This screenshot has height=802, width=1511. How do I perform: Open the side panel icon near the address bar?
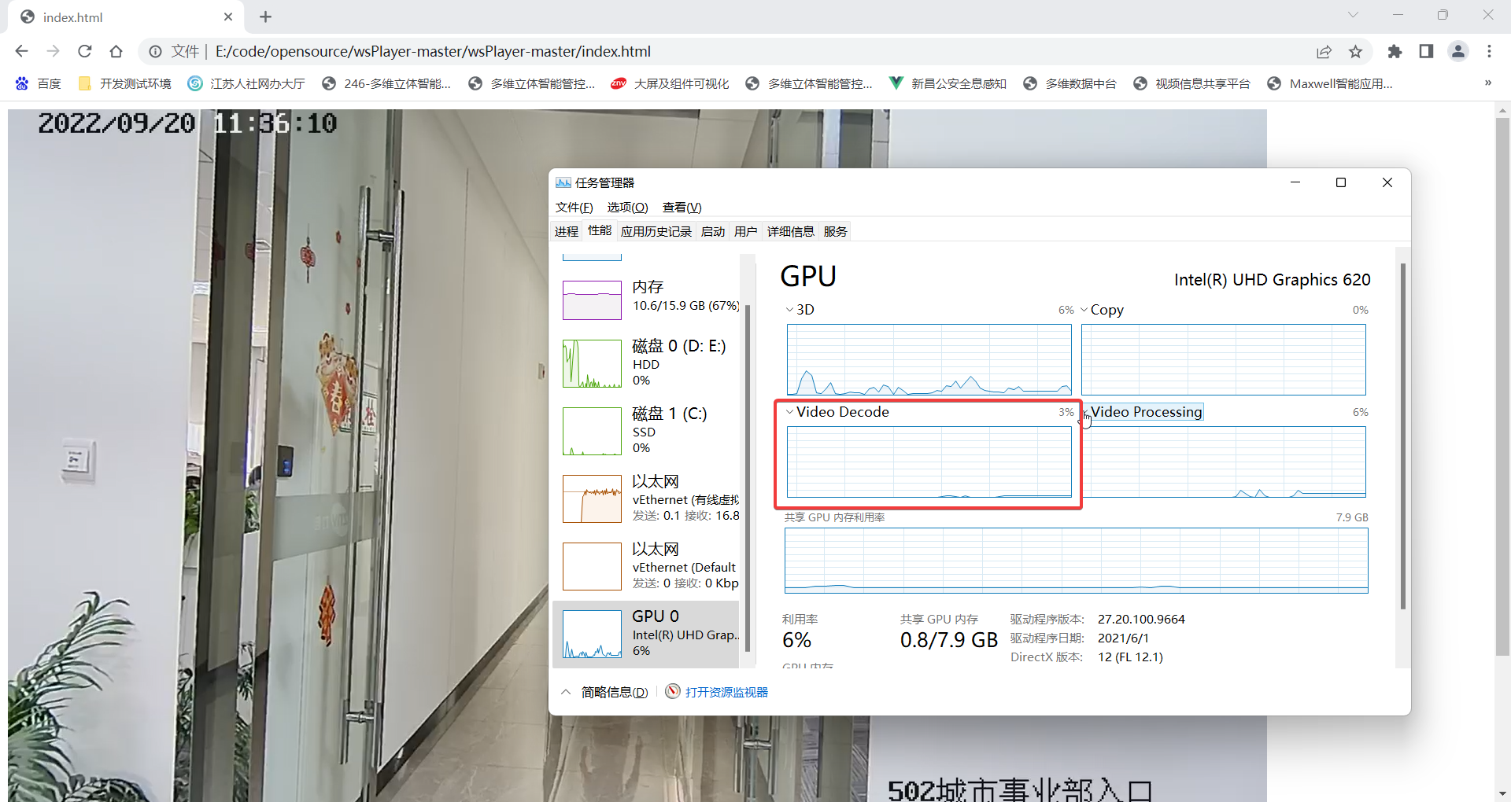[x=1427, y=51]
